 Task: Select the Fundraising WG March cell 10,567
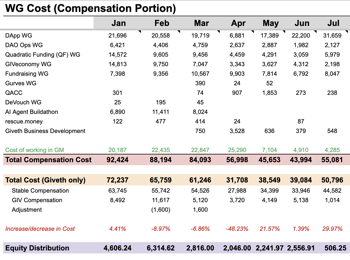[x=200, y=74]
